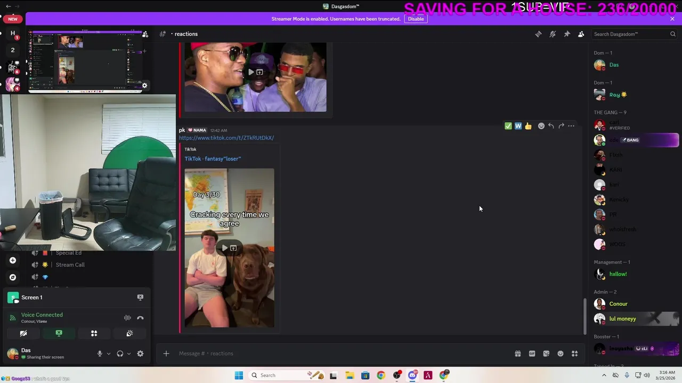
Task: Open the Threads icon in the channel header
Action: (538, 34)
